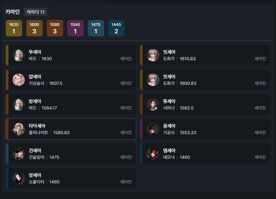Click the purple 1540 level badge
This screenshot has height=199, width=276.
[75, 28]
